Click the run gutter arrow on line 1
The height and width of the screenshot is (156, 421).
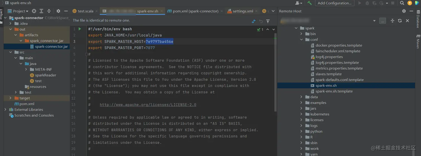click(x=80, y=29)
